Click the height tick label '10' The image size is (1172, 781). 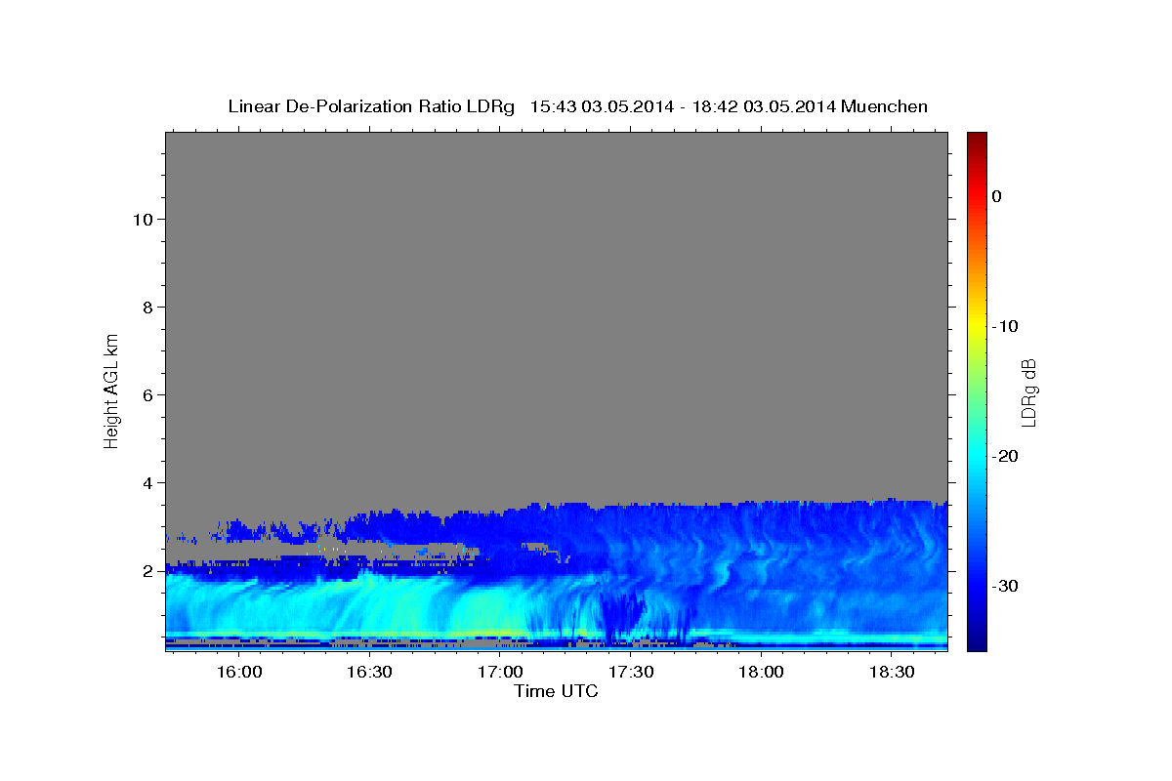[x=143, y=220]
